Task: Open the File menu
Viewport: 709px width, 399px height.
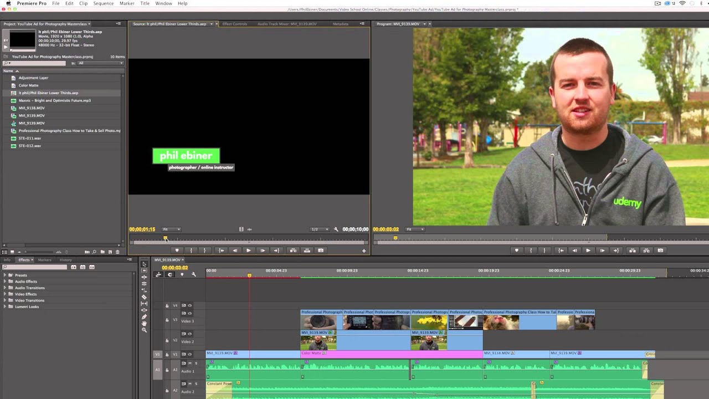Action: [x=56, y=3]
